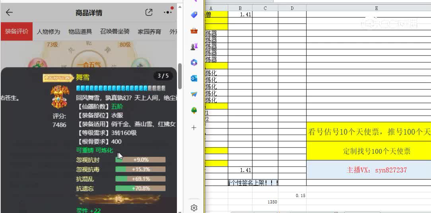
Task: Click the 73级 label
Action: coord(52,45)
